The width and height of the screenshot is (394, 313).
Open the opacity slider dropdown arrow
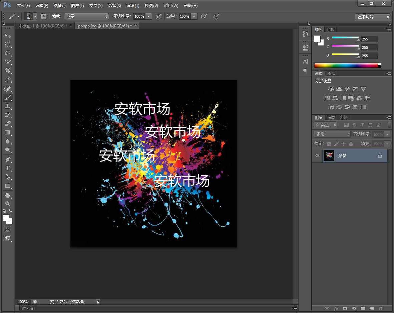point(149,17)
